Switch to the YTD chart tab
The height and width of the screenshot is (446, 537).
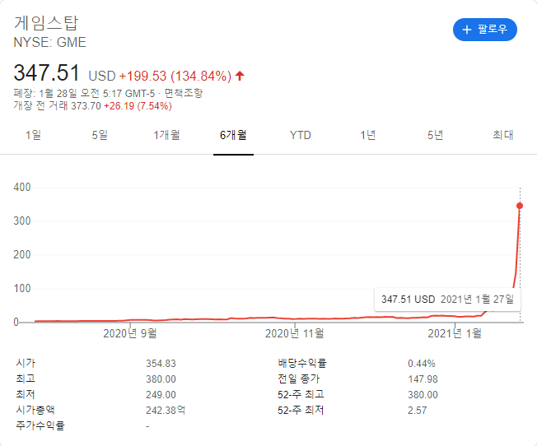[x=301, y=135]
